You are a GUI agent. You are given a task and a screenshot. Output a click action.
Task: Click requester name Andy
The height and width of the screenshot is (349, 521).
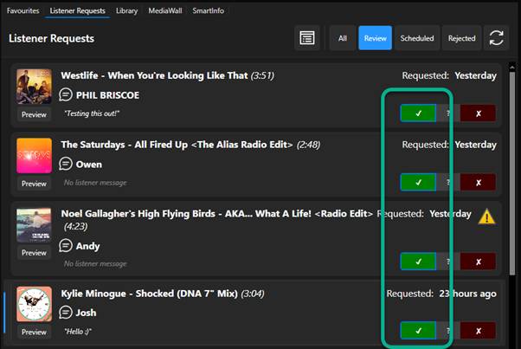pyautogui.click(x=87, y=246)
